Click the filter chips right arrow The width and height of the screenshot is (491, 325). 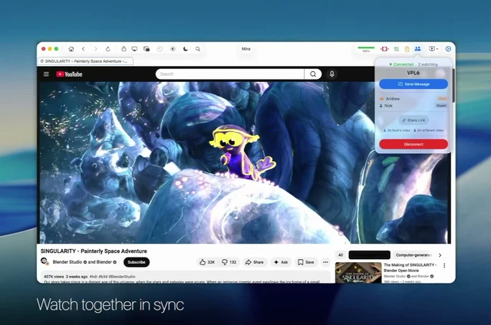click(x=440, y=255)
